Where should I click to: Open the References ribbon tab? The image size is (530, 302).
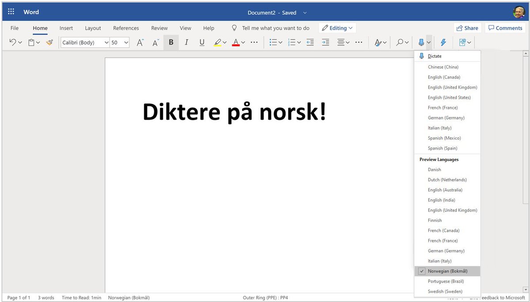click(126, 28)
